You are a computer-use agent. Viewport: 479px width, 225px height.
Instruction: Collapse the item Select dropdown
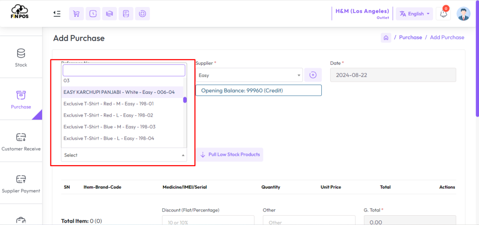[x=123, y=155]
